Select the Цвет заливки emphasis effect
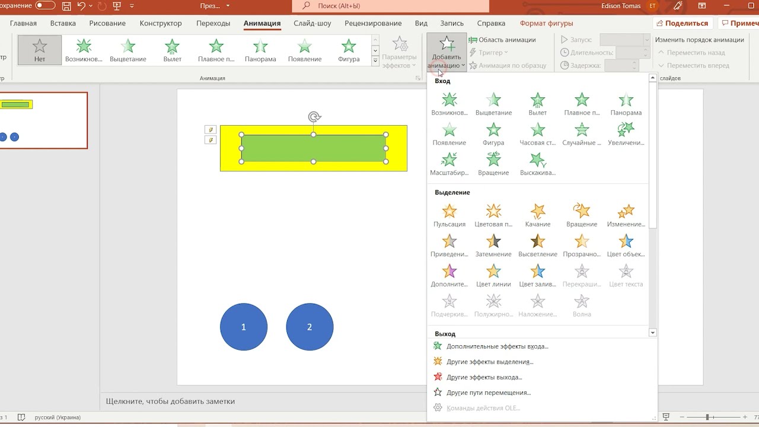This screenshot has height=427, width=759. (538, 276)
